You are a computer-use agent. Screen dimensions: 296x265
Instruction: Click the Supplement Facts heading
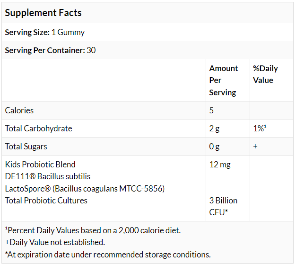click(x=44, y=13)
